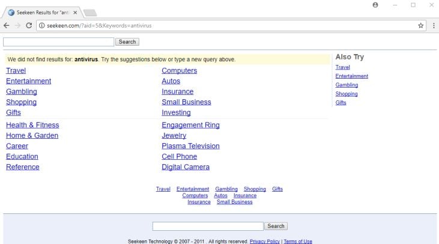Screen dimensions: 439x244
Task: Visit the Plasma Television link
Action: [x=190, y=146]
